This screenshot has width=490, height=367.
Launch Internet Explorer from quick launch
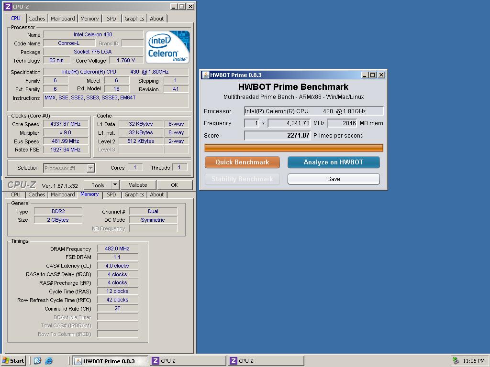(x=49, y=361)
